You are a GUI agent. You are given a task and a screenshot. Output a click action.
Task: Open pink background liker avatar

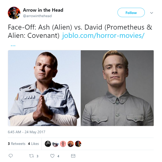point(63,144)
